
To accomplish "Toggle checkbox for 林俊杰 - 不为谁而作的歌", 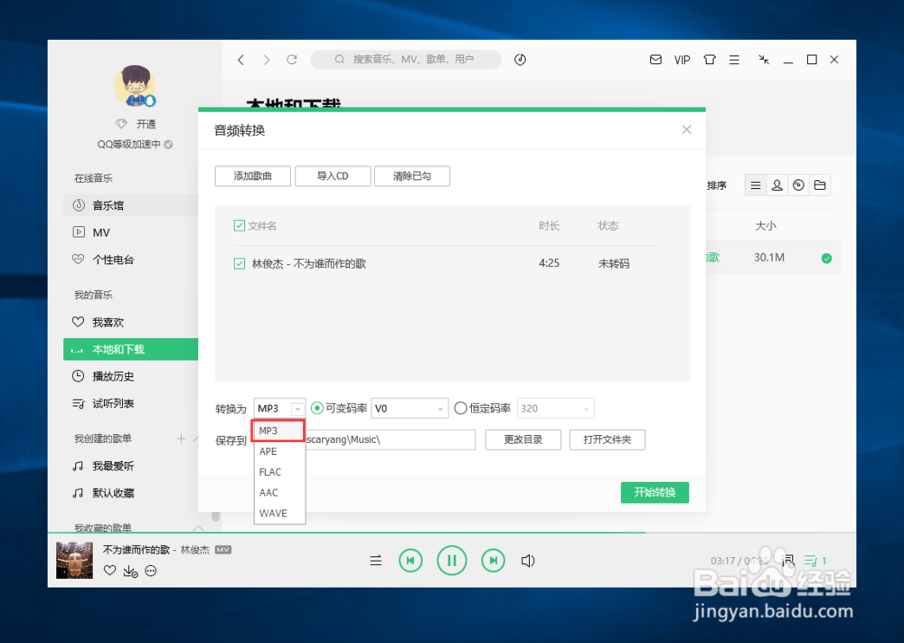I will point(240,263).
